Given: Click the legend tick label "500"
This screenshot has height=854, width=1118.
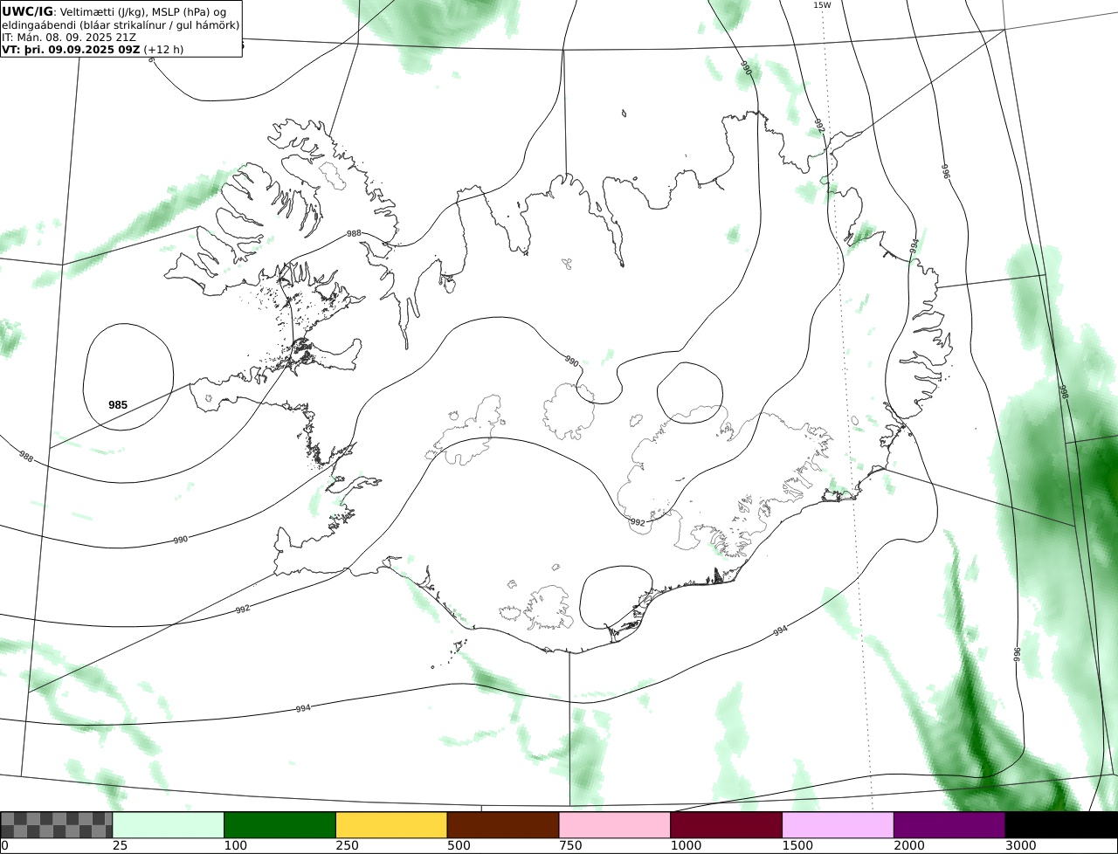Looking at the screenshot, I should click(x=459, y=846).
